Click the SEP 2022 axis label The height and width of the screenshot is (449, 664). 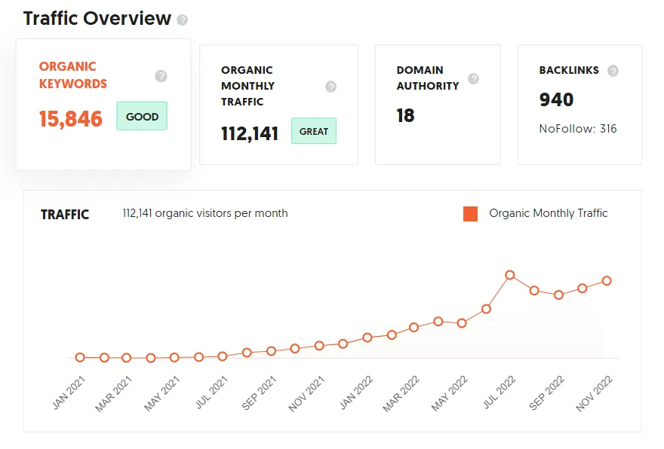[547, 393]
